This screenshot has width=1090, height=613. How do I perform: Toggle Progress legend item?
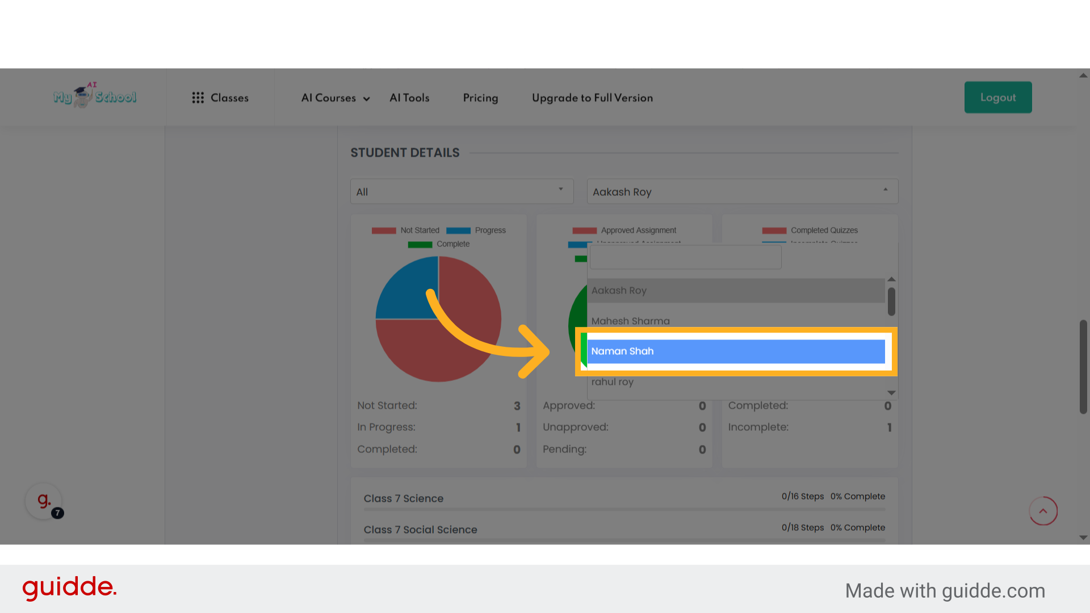click(476, 230)
